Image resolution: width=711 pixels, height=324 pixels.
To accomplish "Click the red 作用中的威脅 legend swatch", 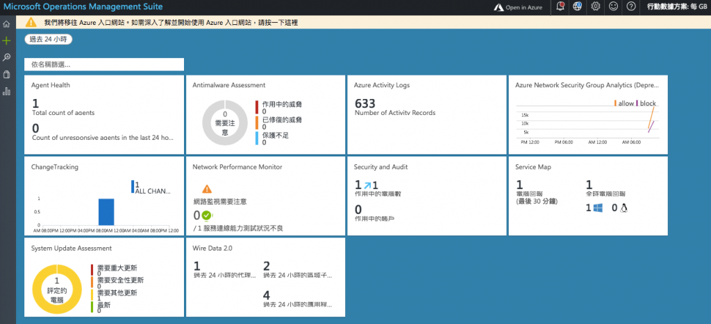I will 257,107.
